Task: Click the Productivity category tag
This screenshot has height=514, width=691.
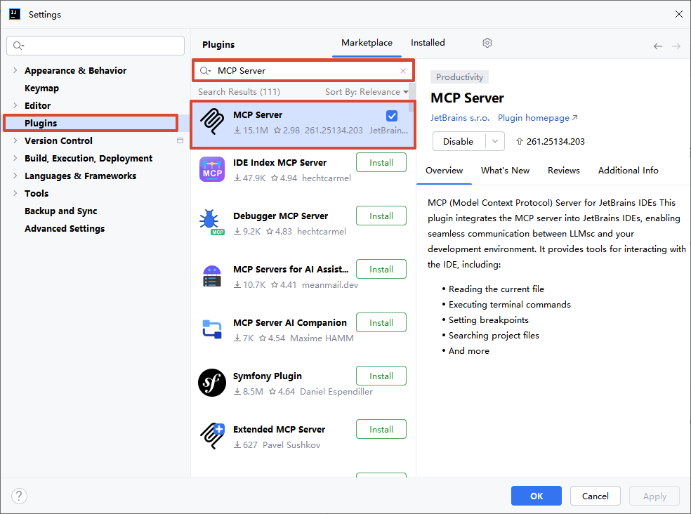Action: (459, 77)
